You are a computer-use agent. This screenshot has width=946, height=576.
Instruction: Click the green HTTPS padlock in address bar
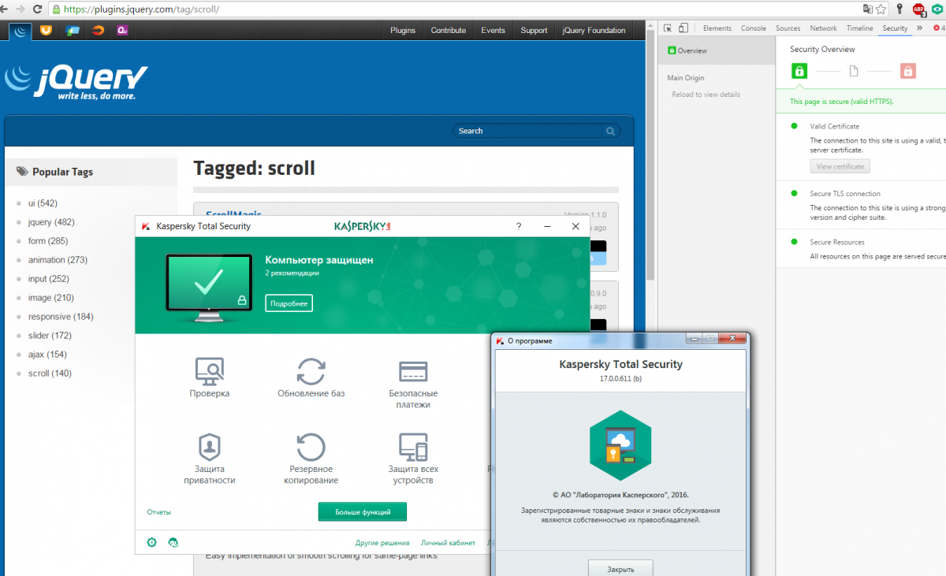click(55, 9)
